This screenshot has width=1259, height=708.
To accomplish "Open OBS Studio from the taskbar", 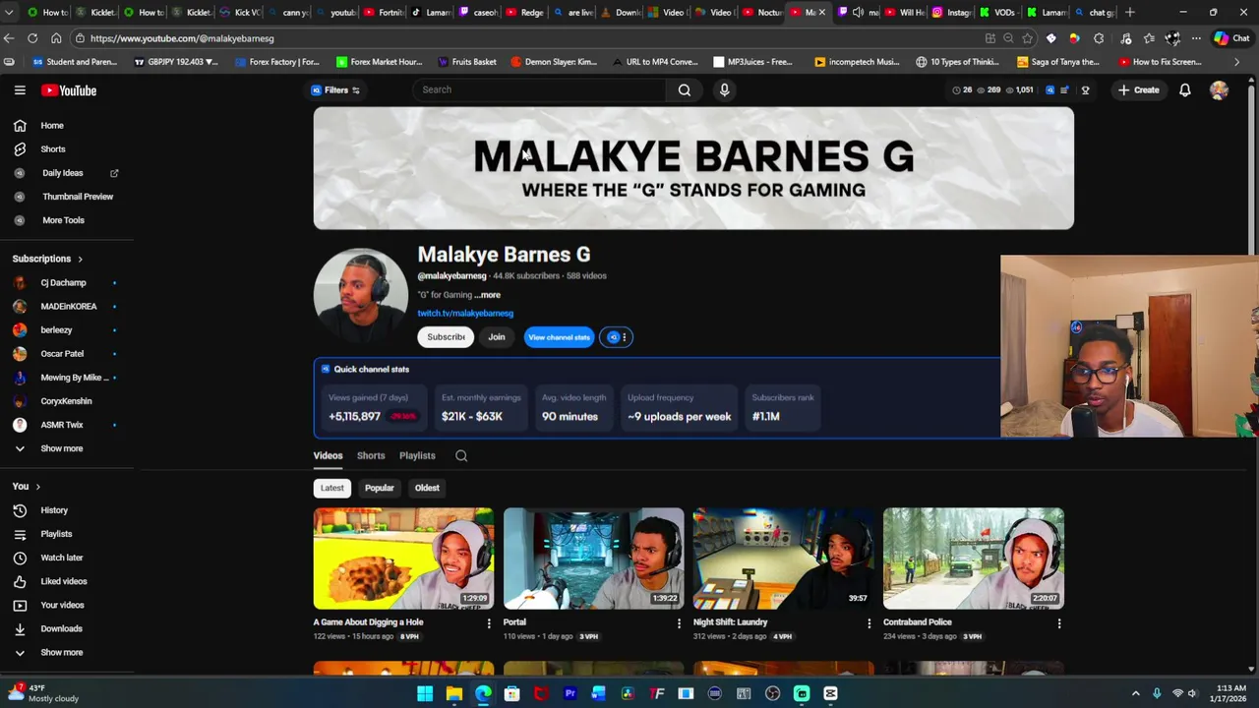I will (773, 693).
